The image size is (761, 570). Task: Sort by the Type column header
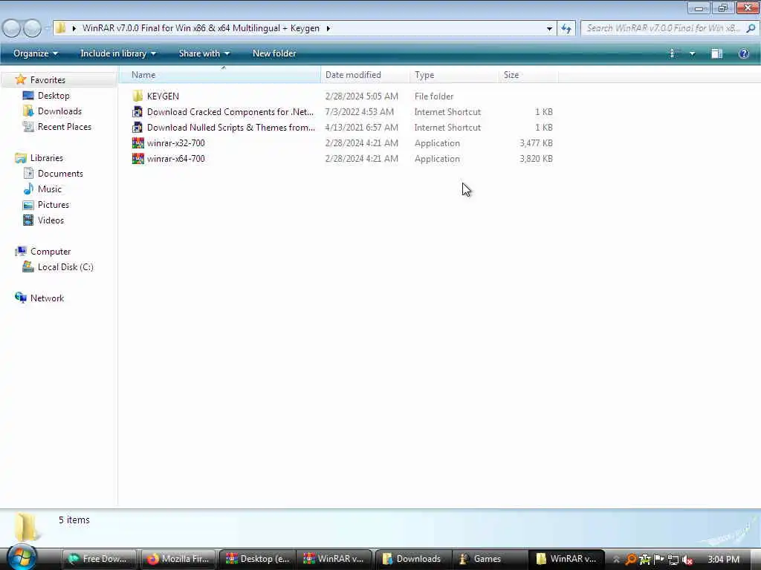pos(454,75)
